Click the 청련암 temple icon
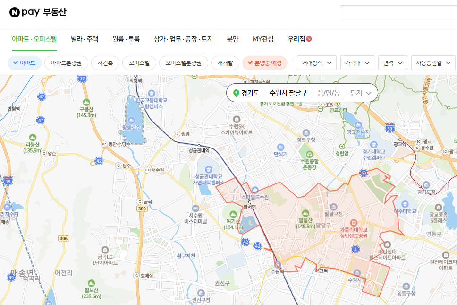Image resolution: width=457 pixels, height=305 pixels. [342, 147]
